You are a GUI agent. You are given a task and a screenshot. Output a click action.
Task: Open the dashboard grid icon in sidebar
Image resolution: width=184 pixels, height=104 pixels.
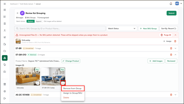coord(5,10)
